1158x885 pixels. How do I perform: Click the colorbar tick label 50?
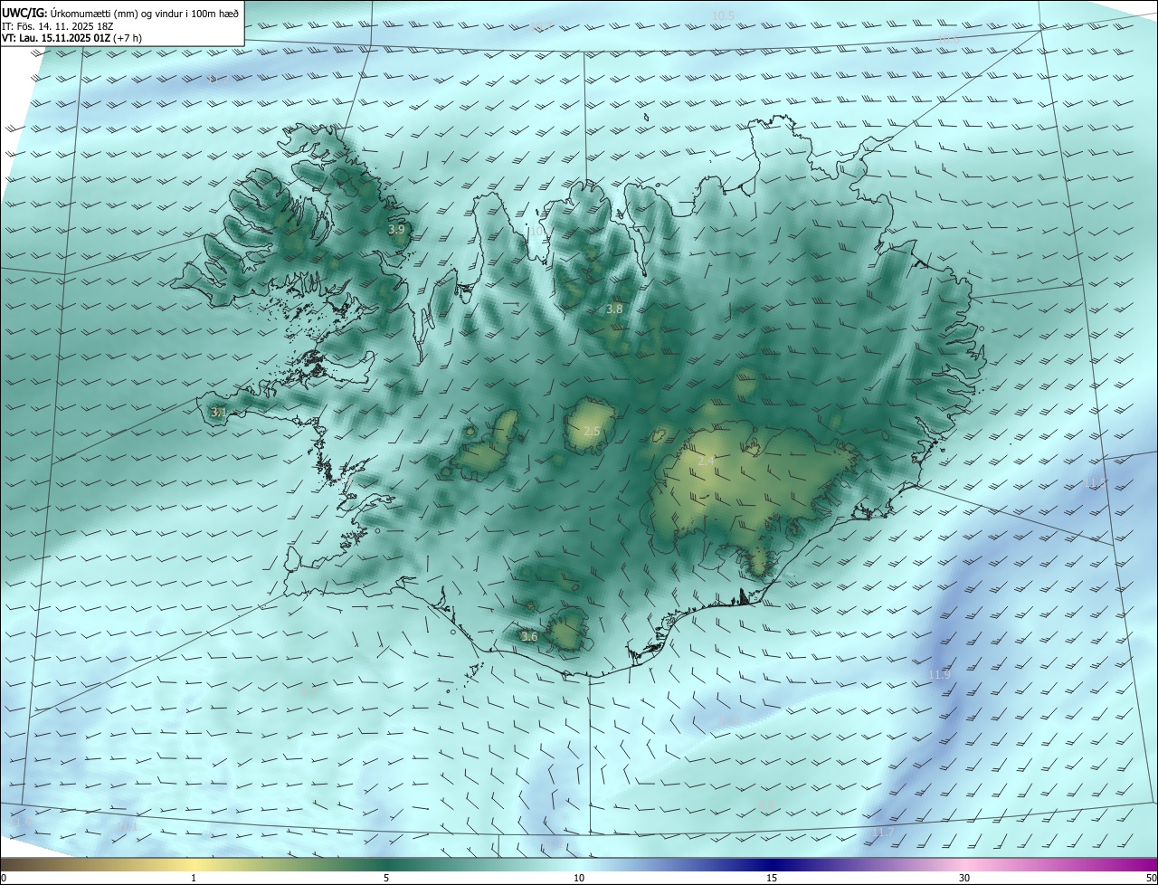(1151, 879)
